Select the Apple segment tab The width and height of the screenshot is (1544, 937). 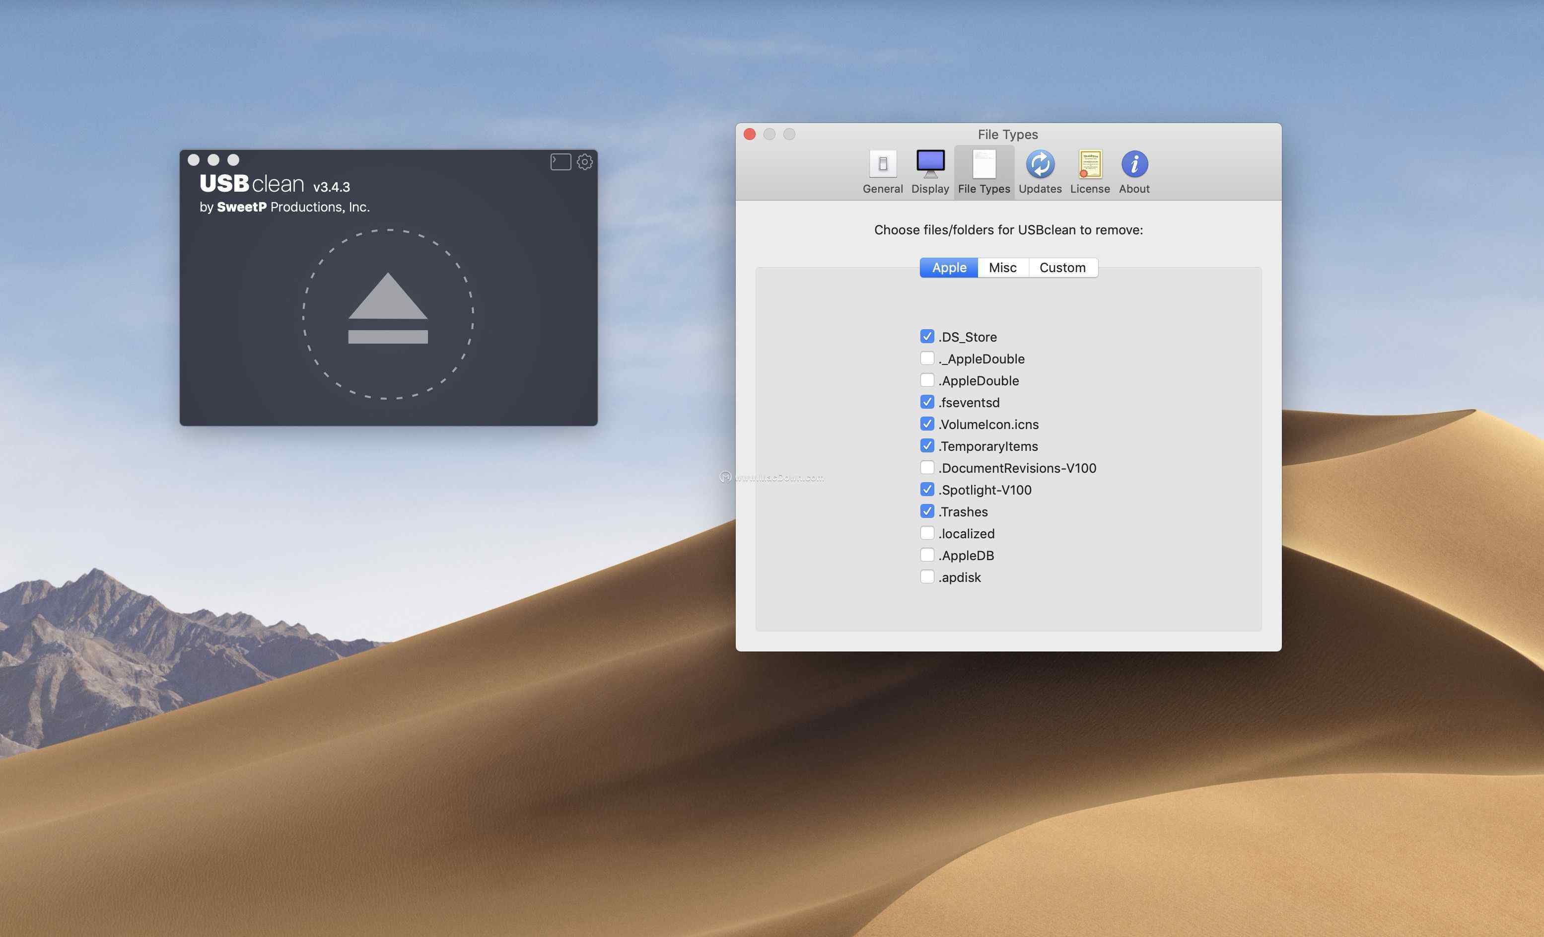949,268
